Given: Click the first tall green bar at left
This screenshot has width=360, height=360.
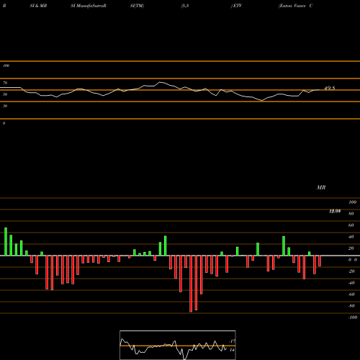Looking at the screenshot, I should (x=6, y=241).
